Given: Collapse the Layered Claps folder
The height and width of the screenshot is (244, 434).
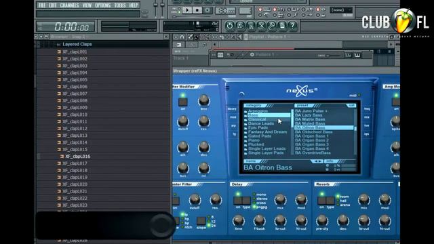Looking at the screenshot, I should tap(77, 44).
